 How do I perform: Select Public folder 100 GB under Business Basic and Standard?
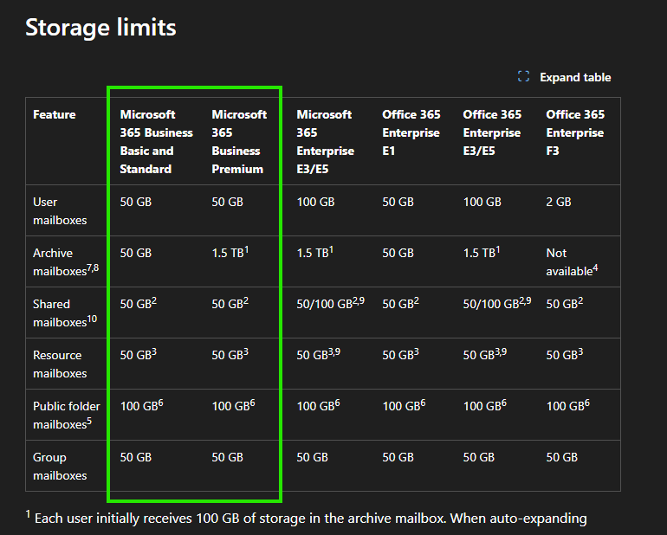142,405
